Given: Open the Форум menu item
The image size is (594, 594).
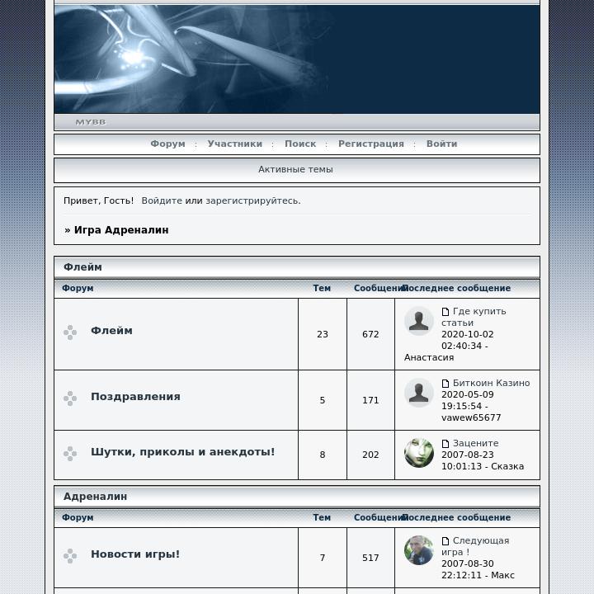Looking at the screenshot, I should tap(167, 144).
